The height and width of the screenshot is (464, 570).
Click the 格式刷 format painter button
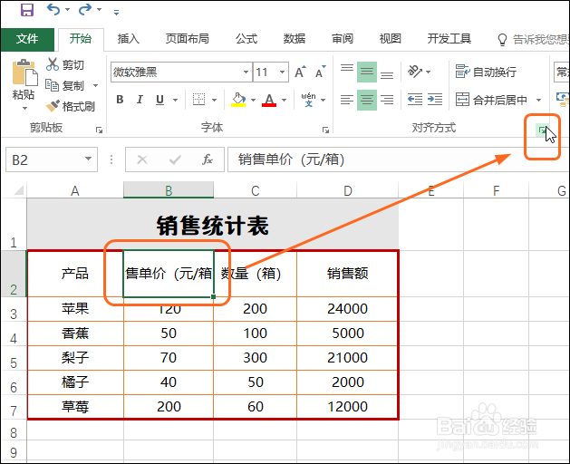pyautogui.click(x=71, y=106)
